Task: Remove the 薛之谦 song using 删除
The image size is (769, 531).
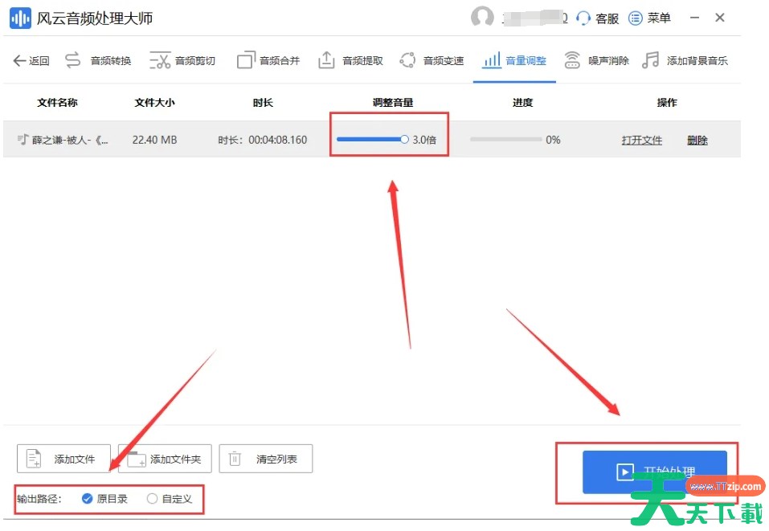Action: point(697,139)
